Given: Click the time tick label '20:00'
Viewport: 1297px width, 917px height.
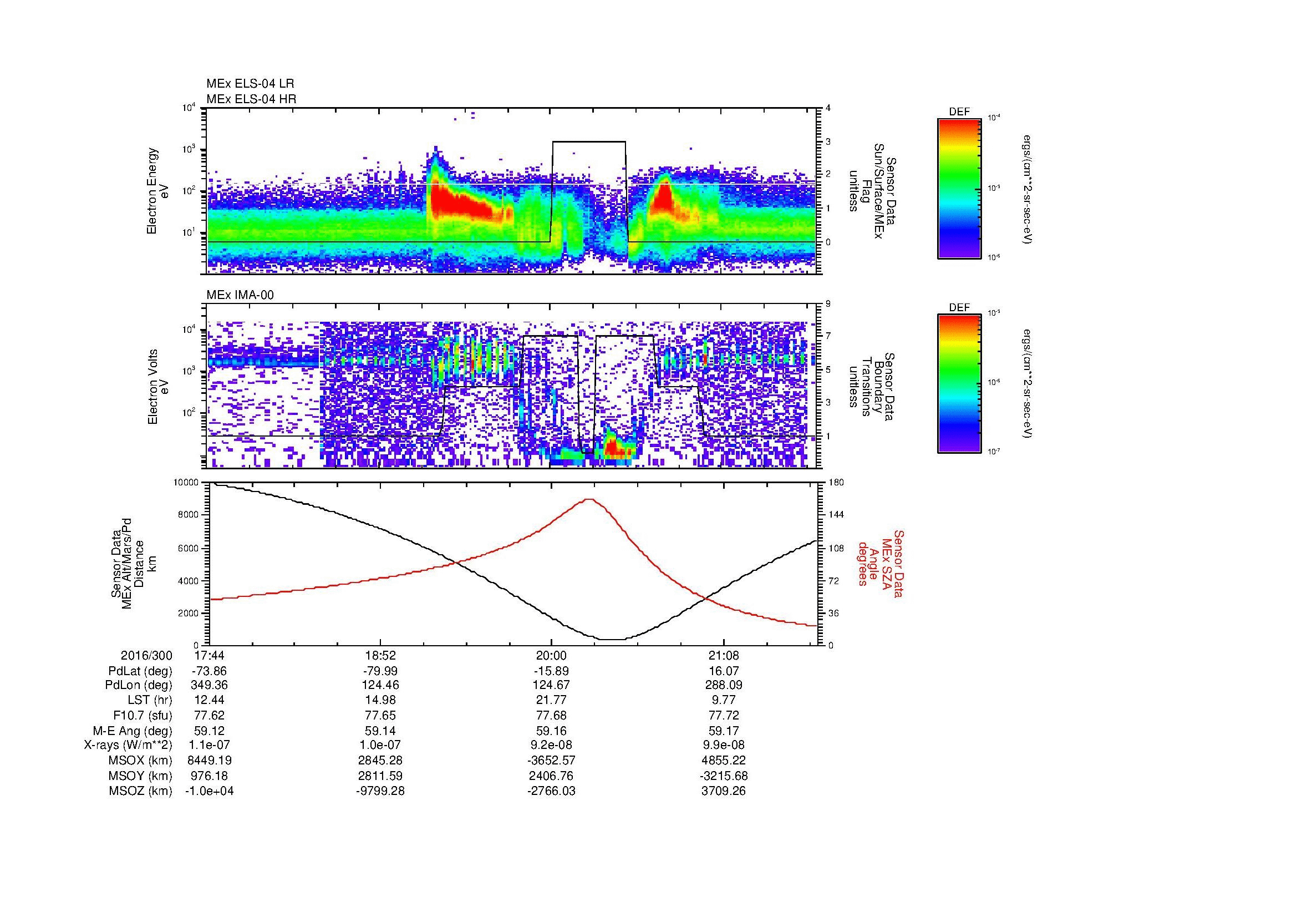Looking at the screenshot, I should [551, 656].
